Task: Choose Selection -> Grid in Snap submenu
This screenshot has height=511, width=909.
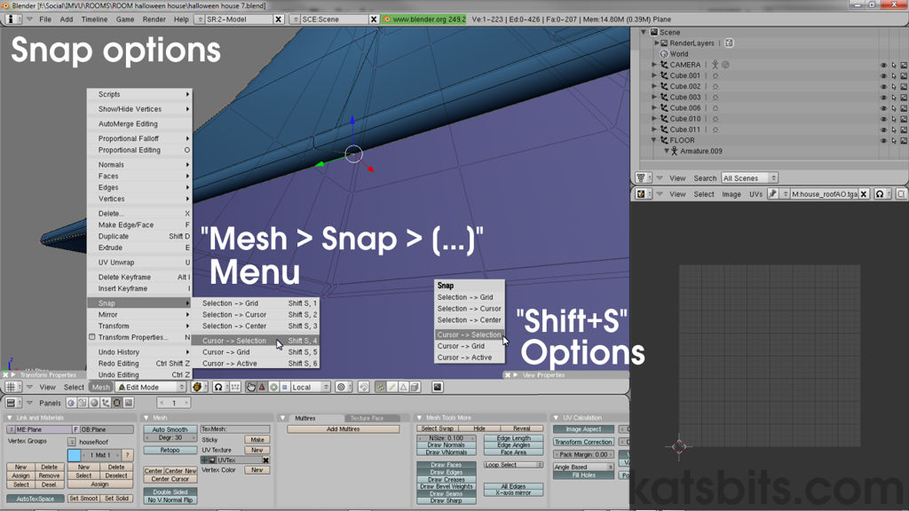Action: pyautogui.click(x=255, y=303)
